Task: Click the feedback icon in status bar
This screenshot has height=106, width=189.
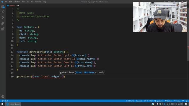Action: point(183,101)
